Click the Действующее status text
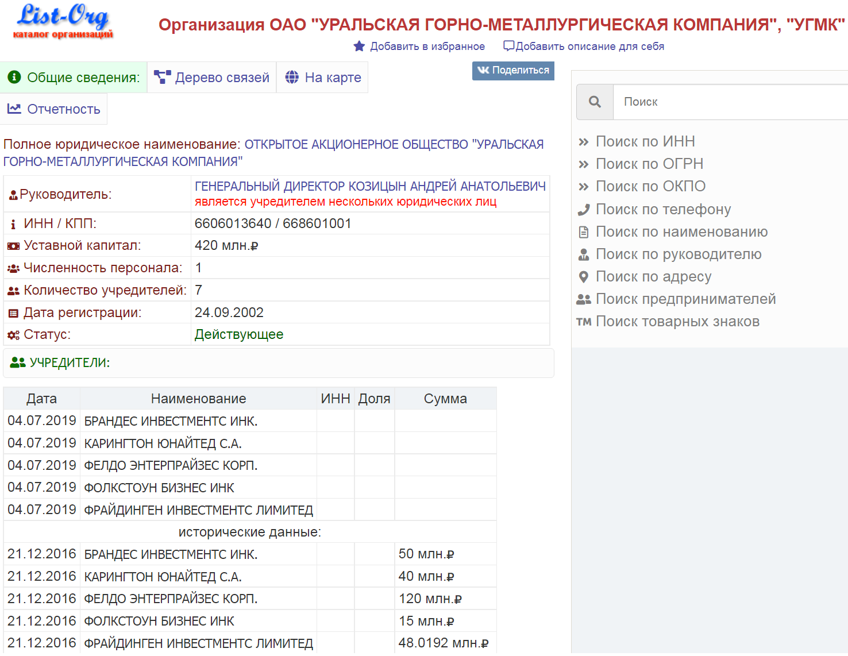The image size is (848, 656). pyautogui.click(x=239, y=334)
